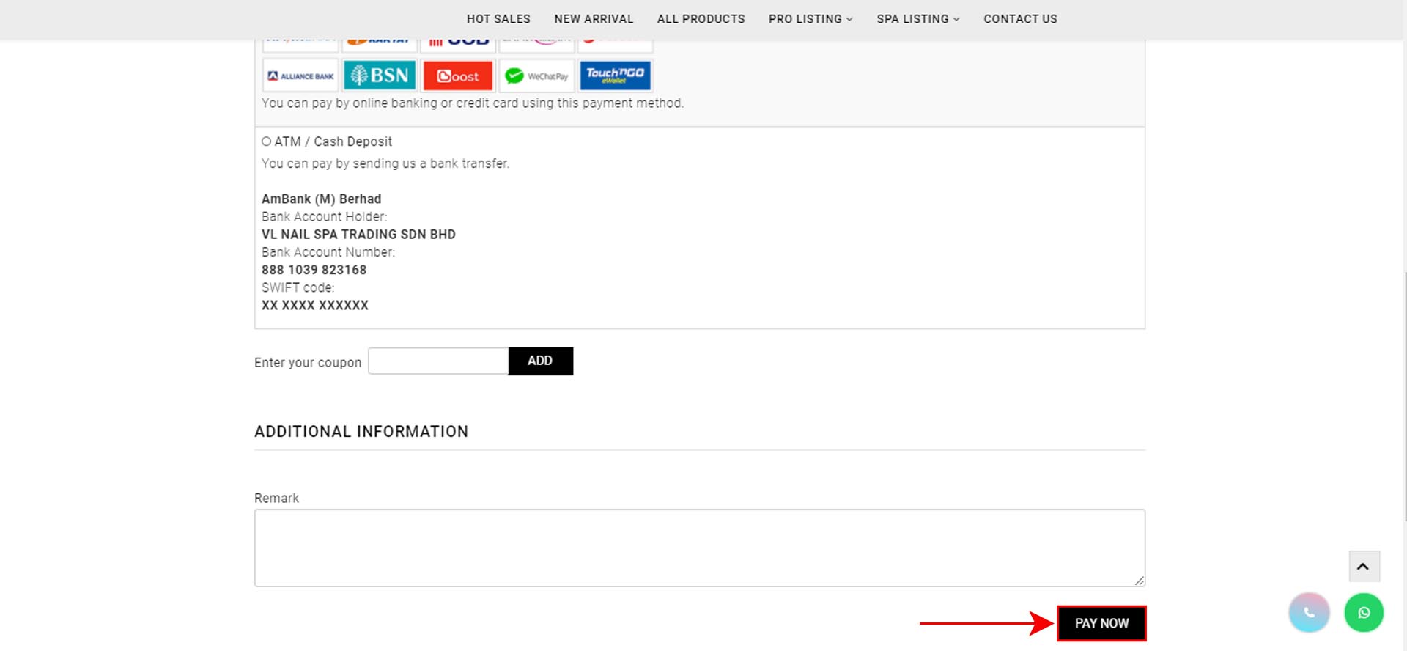1407x651 pixels.
Task: Click the BSN bank logo
Action: (x=380, y=76)
